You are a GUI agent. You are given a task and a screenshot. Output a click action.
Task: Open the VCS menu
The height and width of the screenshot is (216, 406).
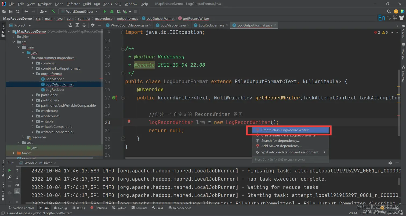pyautogui.click(x=118, y=4)
